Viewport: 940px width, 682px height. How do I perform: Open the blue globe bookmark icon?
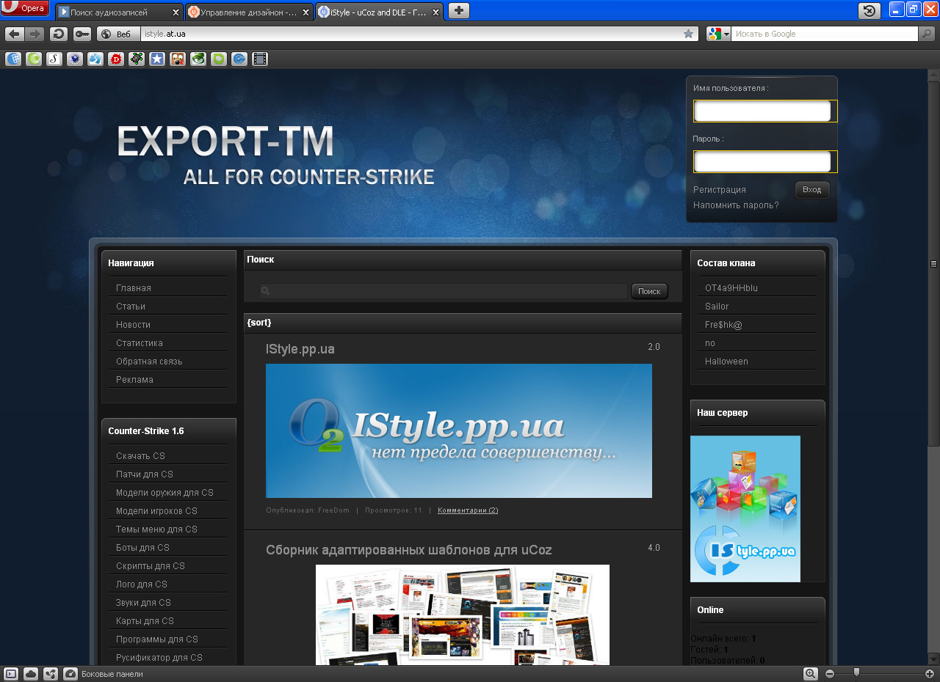13,59
